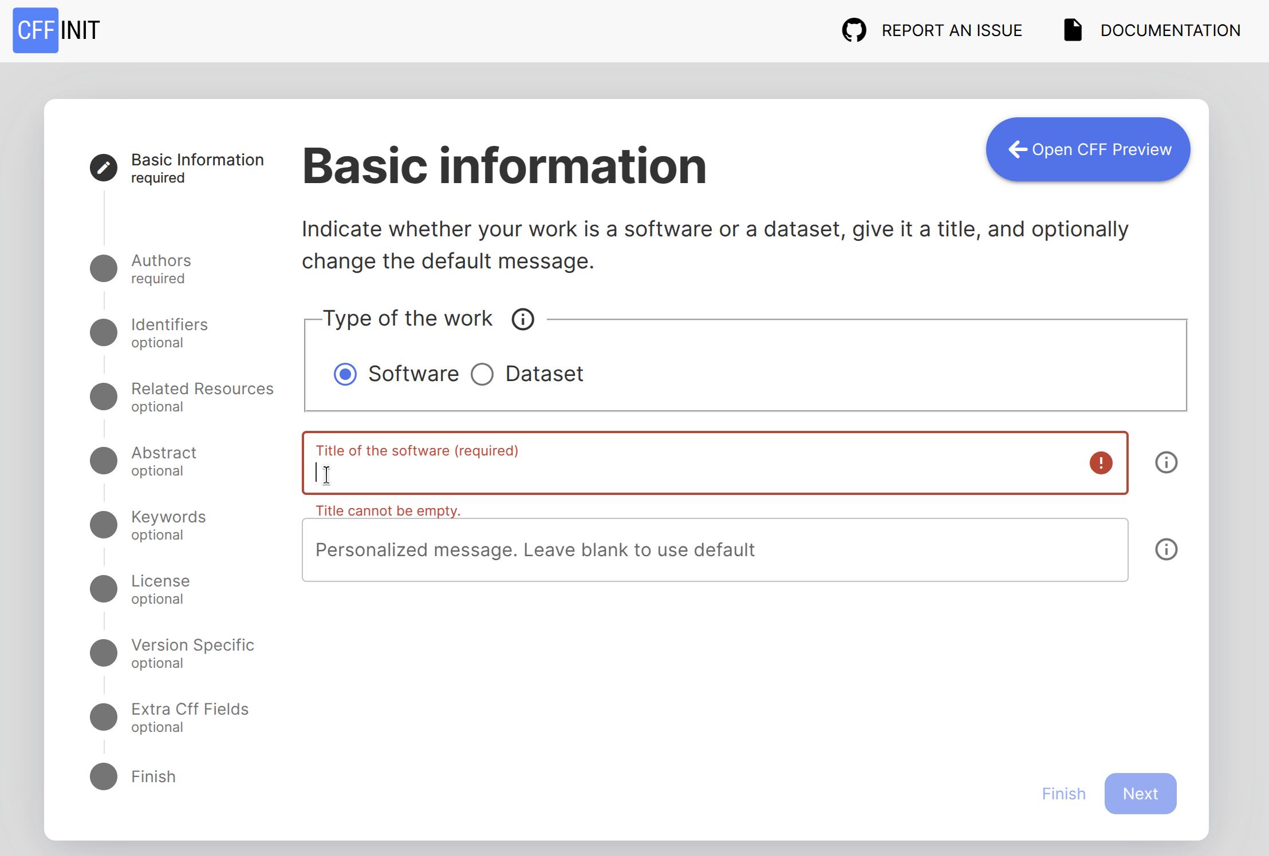Open the info icon beside Type of the work
The width and height of the screenshot is (1269, 856).
(x=522, y=319)
